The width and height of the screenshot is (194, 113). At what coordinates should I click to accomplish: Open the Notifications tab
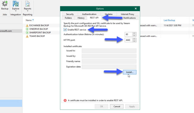[130, 18]
